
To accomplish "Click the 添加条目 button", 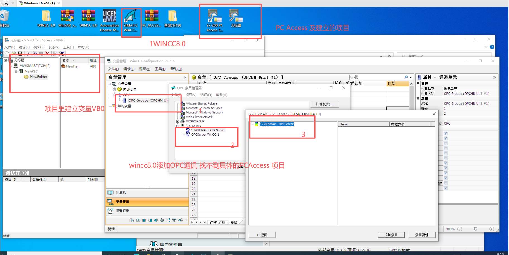I will pyautogui.click(x=391, y=235).
